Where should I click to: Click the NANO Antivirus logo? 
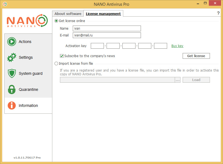(27, 21)
